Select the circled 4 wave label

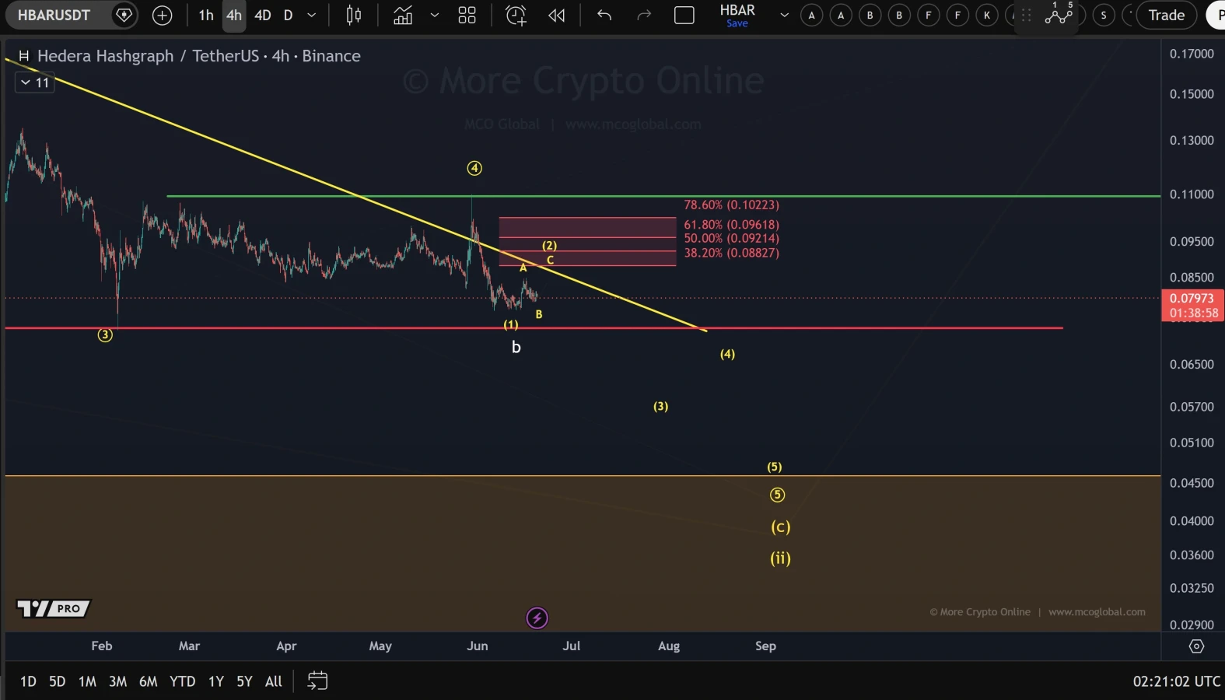(474, 168)
